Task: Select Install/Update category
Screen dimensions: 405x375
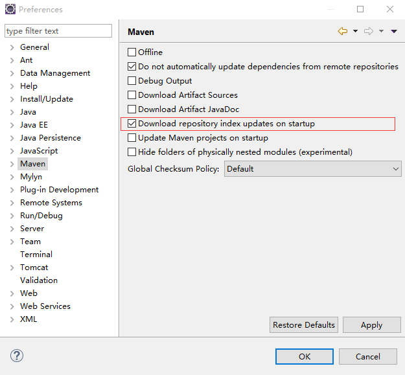Action: pos(47,99)
